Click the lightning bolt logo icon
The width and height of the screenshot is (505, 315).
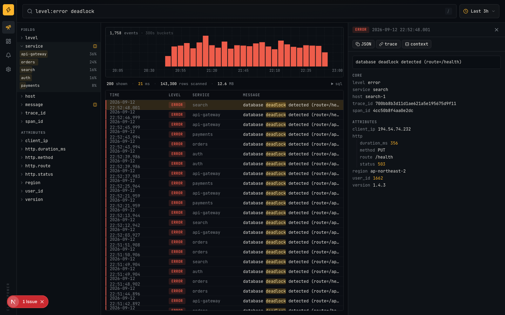[x=8, y=10]
